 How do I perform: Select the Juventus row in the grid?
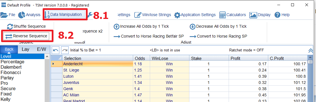pyautogui.click(x=179, y=83)
